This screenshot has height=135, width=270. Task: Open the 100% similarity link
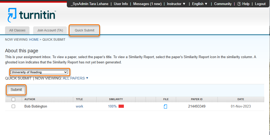point(112,106)
